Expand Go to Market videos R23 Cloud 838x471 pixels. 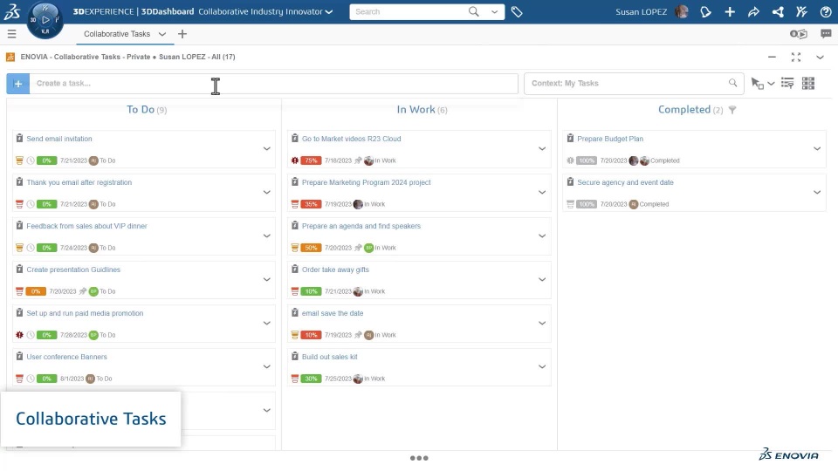click(x=542, y=148)
